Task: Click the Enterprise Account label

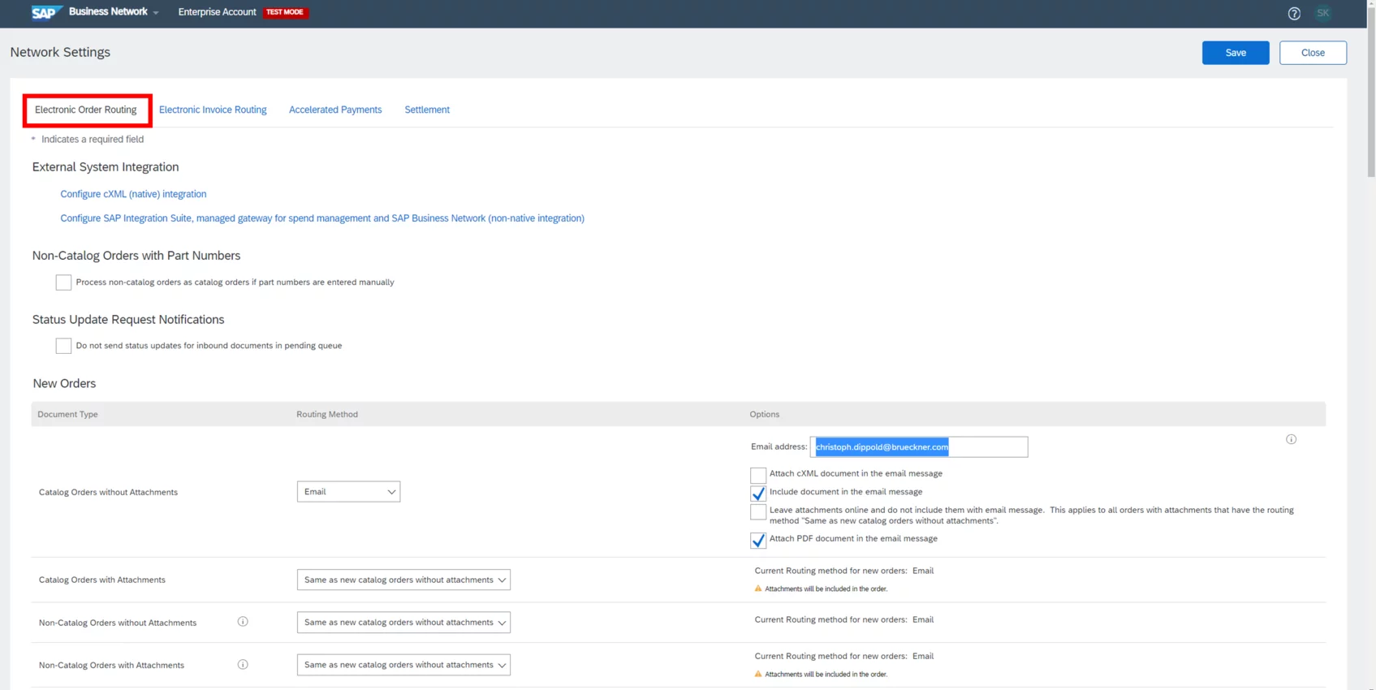Action: [217, 12]
